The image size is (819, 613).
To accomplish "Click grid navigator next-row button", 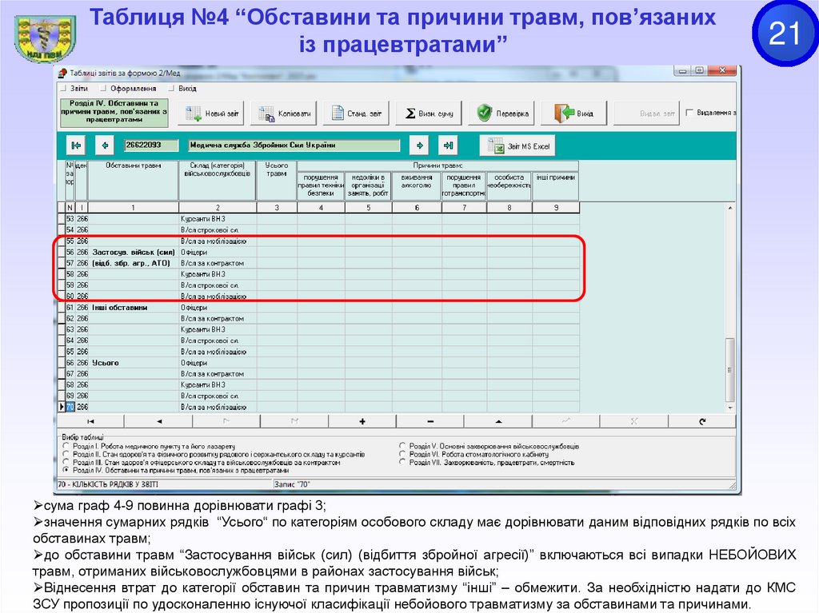I will (x=226, y=421).
